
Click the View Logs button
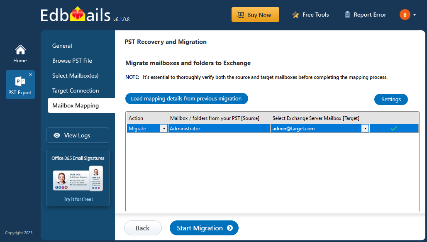(x=78, y=135)
